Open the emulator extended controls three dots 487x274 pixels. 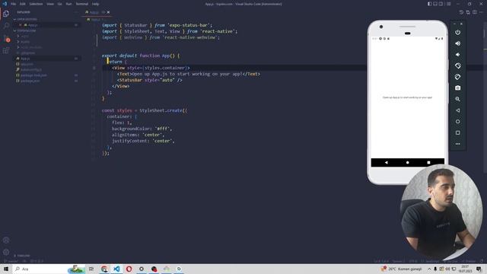tap(457, 144)
